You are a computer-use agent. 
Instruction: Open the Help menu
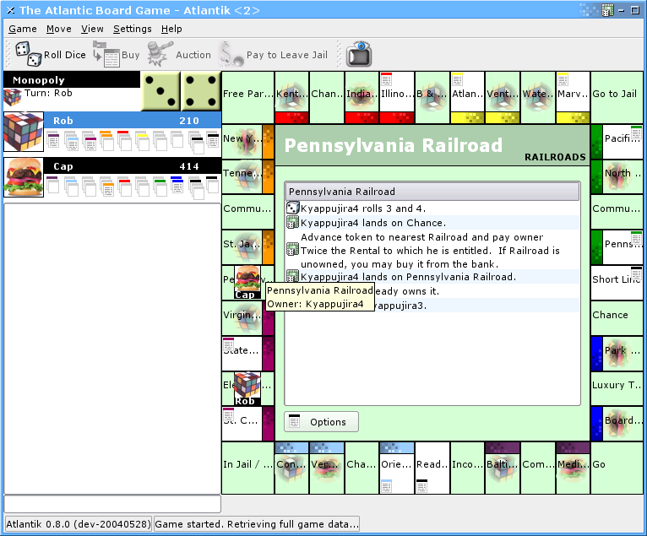click(x=171, y=29)
